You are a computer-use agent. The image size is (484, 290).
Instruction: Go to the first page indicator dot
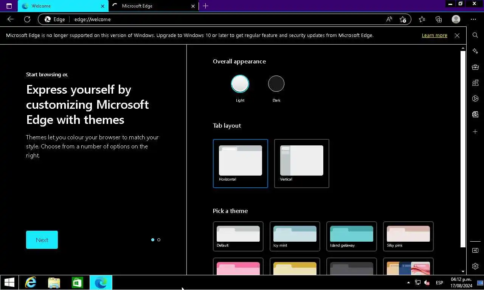[x=153, y=240]
